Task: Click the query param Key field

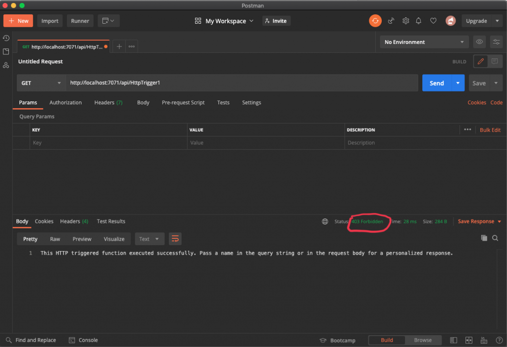Action: [108, 143]
